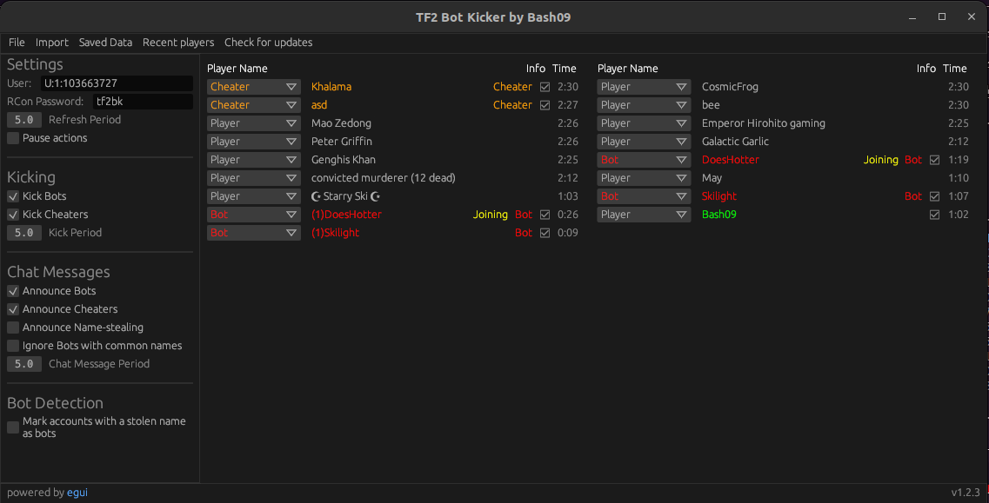Toggle the saved checkbox for Skilight
Viewport: 989px width, 503px height.
tap(935, 196)
